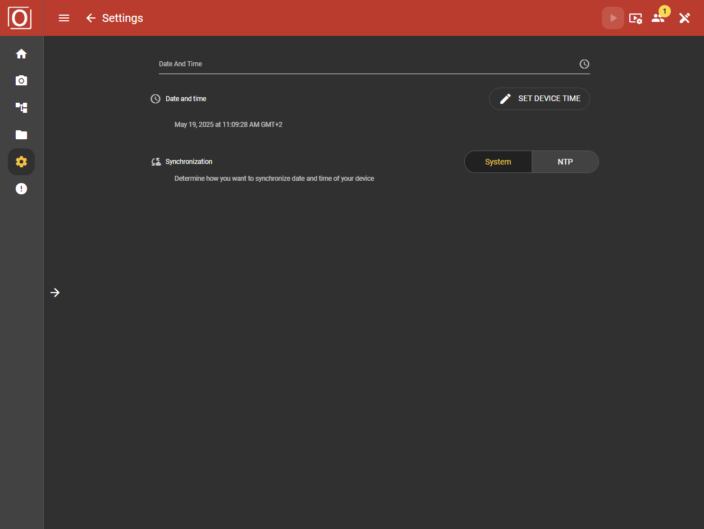
Task: Switch synchronization to NTP
Action: click(x=565, y=162)
